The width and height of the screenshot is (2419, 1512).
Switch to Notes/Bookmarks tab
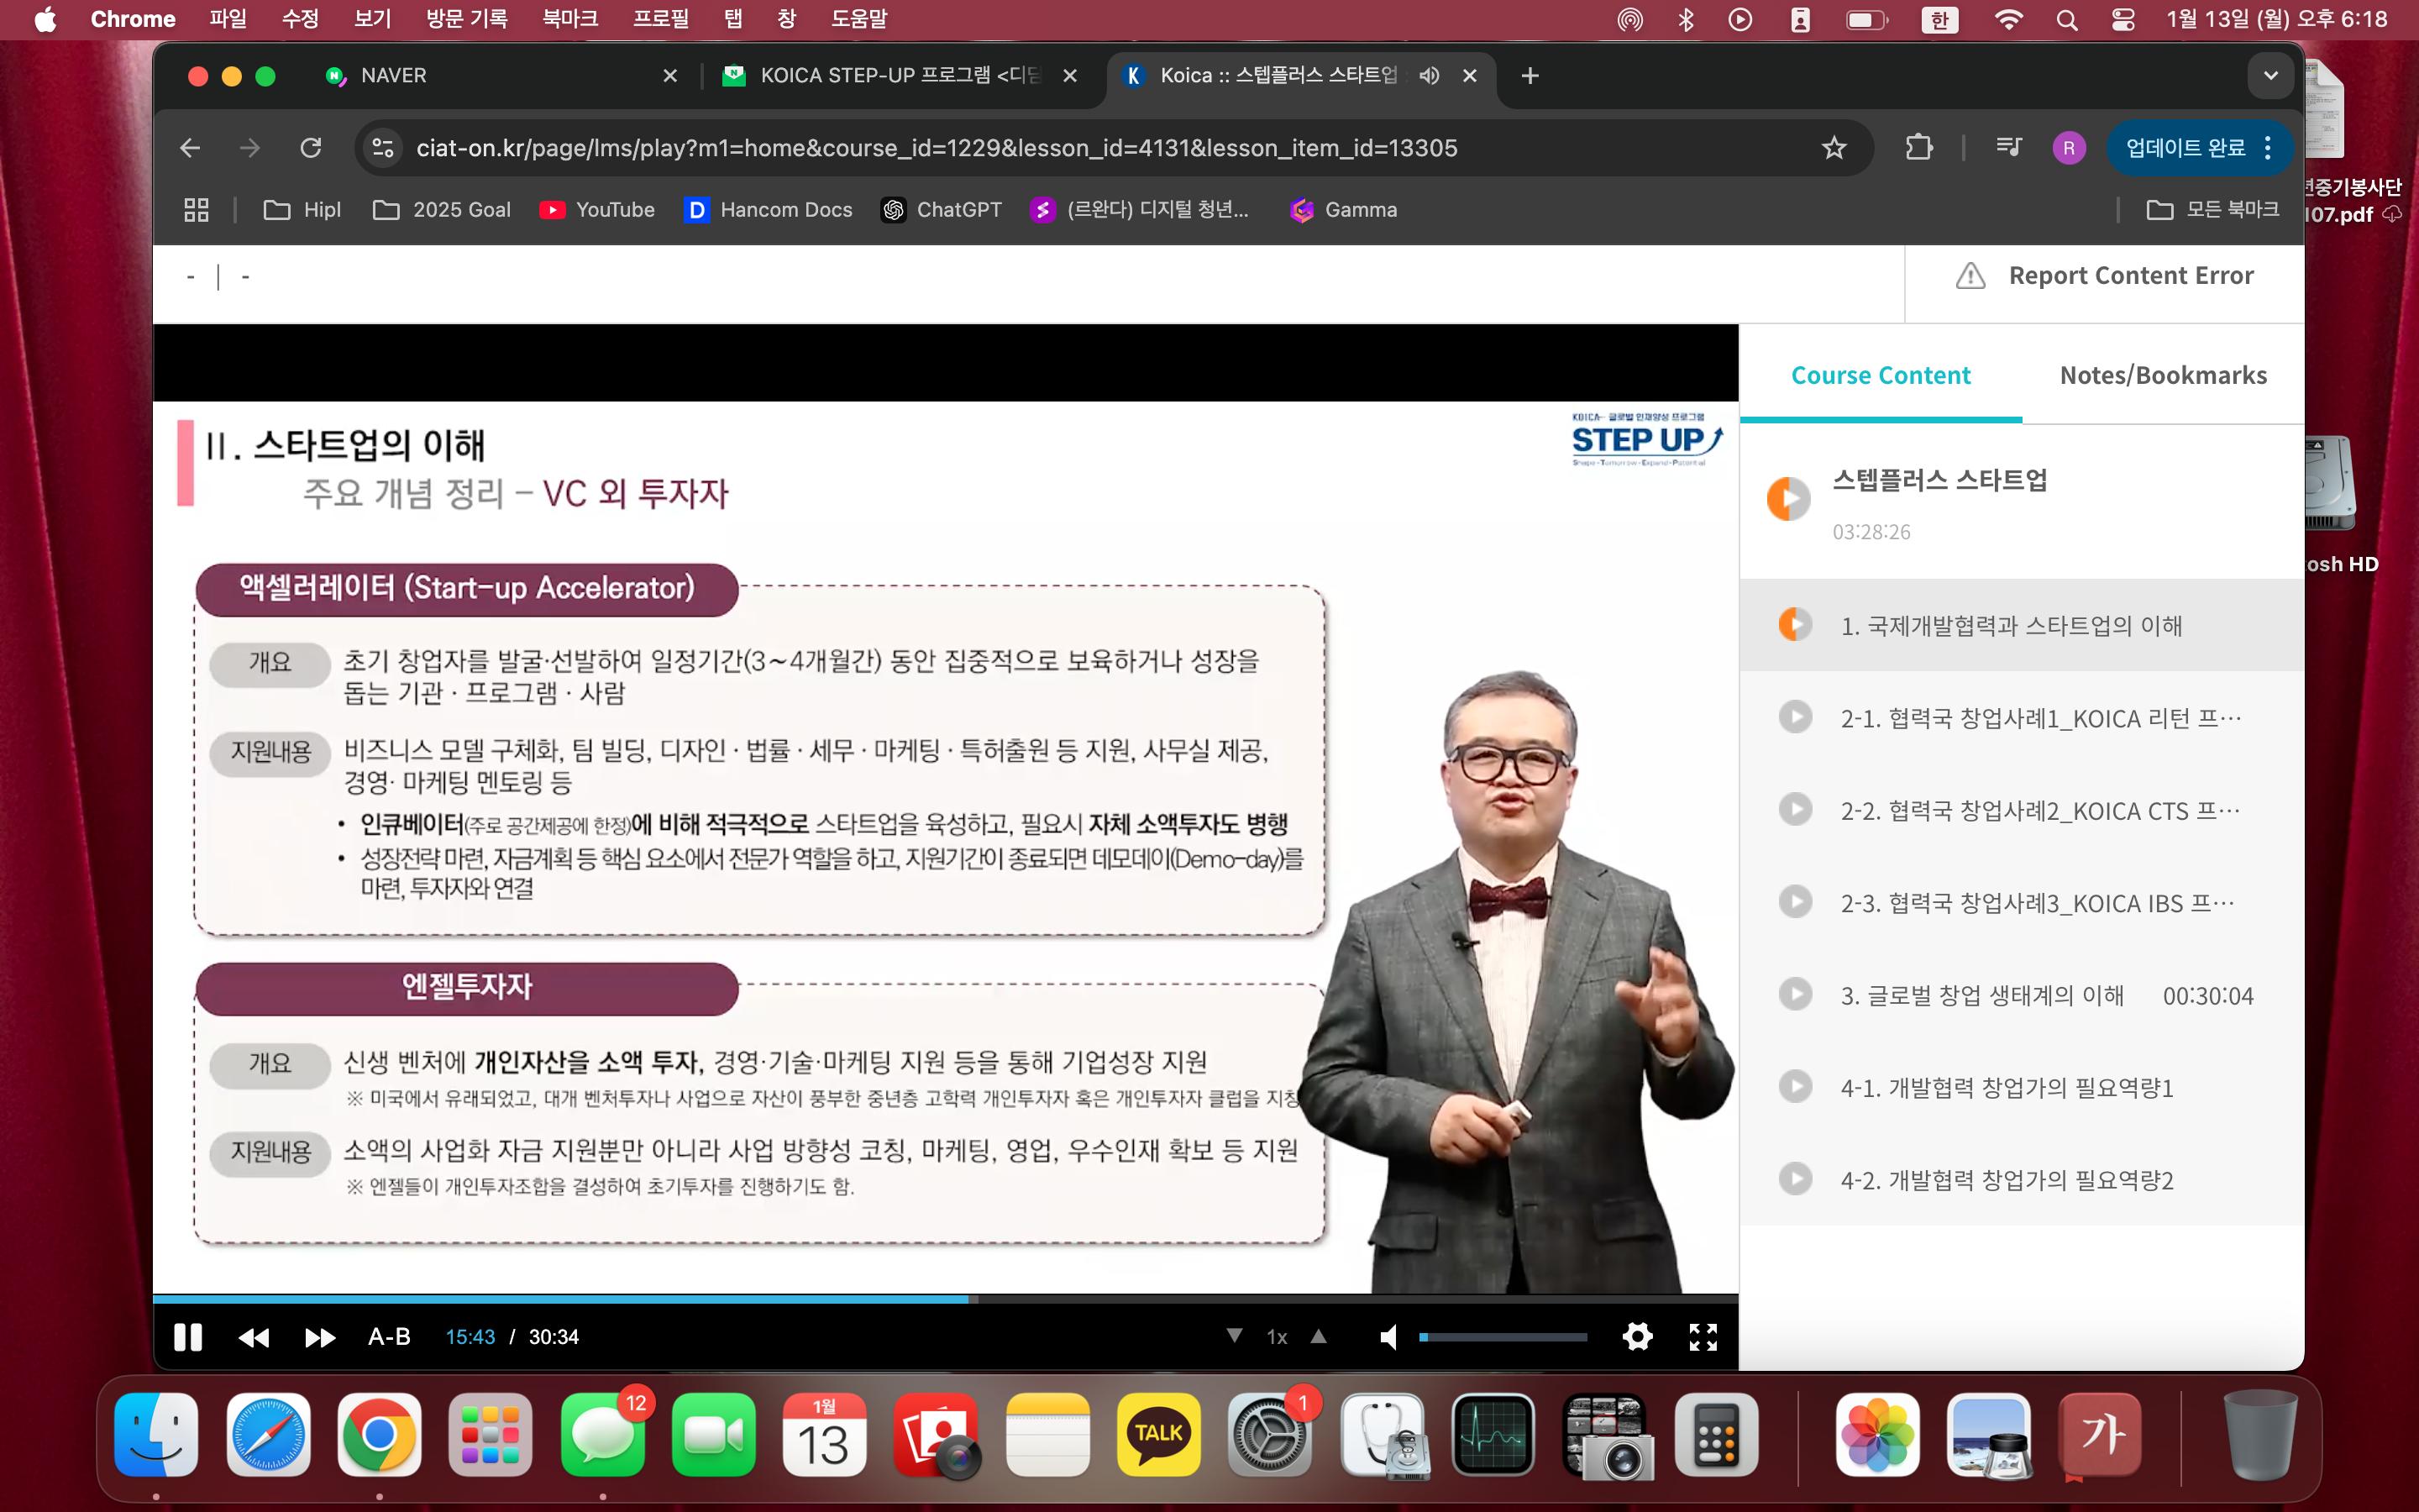click(2163, 375)
